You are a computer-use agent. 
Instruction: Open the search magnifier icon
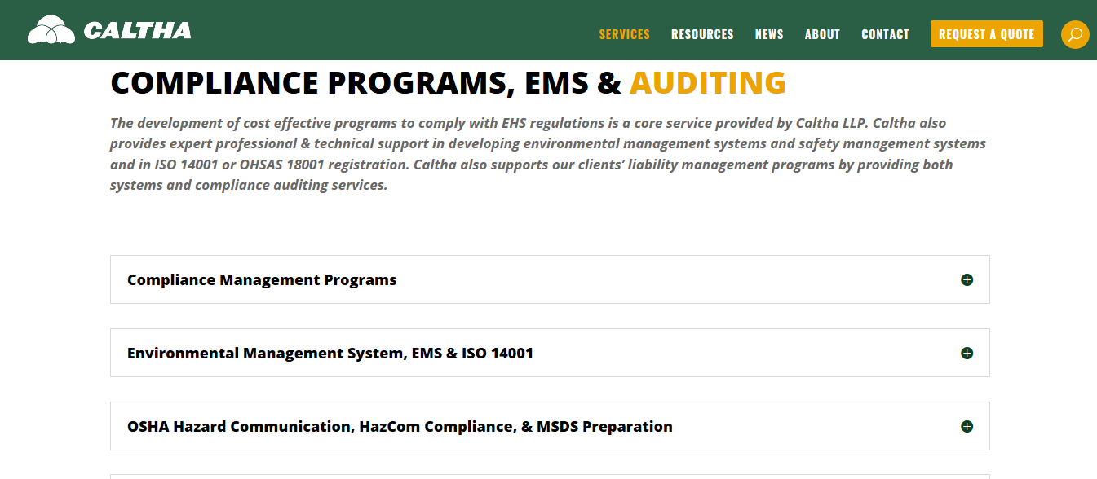tap(1075, 34)
